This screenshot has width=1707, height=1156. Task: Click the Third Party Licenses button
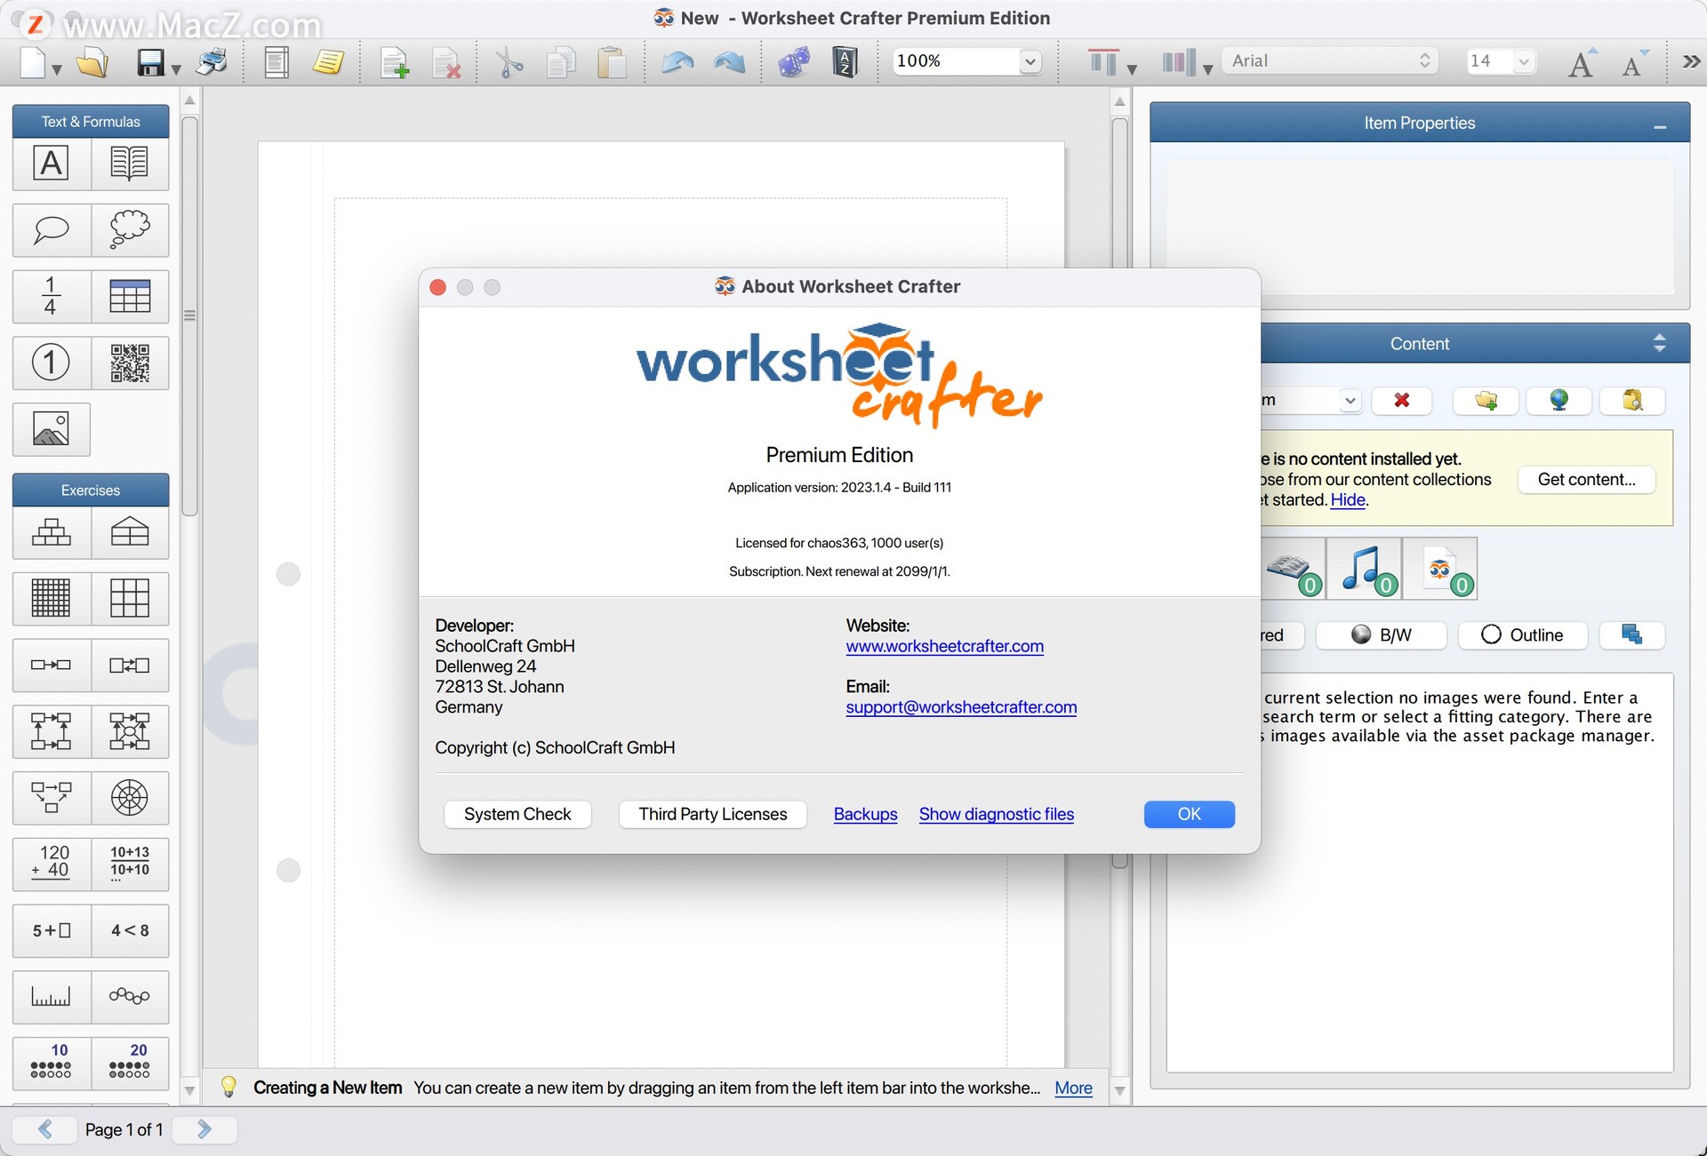[712, 813]
